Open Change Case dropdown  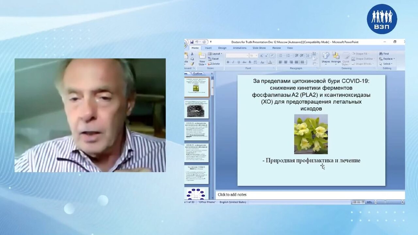click(x=262, y=62)
